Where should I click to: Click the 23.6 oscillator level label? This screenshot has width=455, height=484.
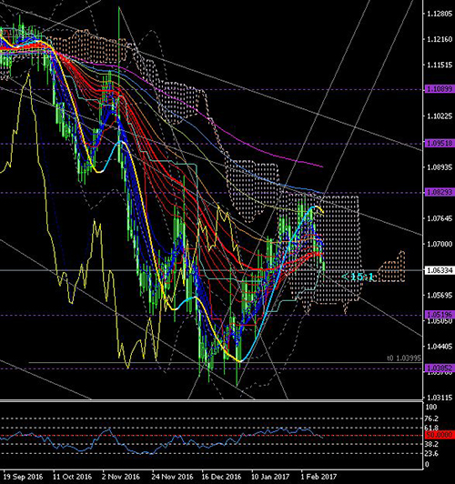(432, 453)
